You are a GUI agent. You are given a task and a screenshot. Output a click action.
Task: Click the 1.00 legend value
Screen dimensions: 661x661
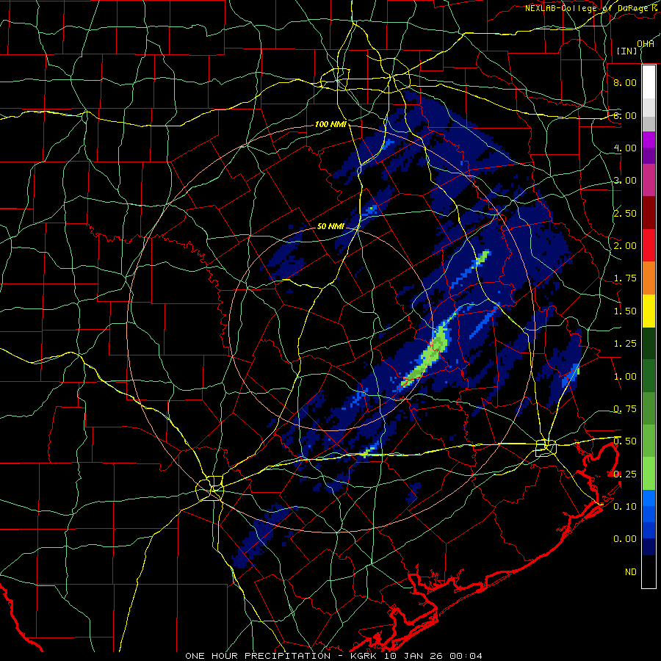click(625, 377)
